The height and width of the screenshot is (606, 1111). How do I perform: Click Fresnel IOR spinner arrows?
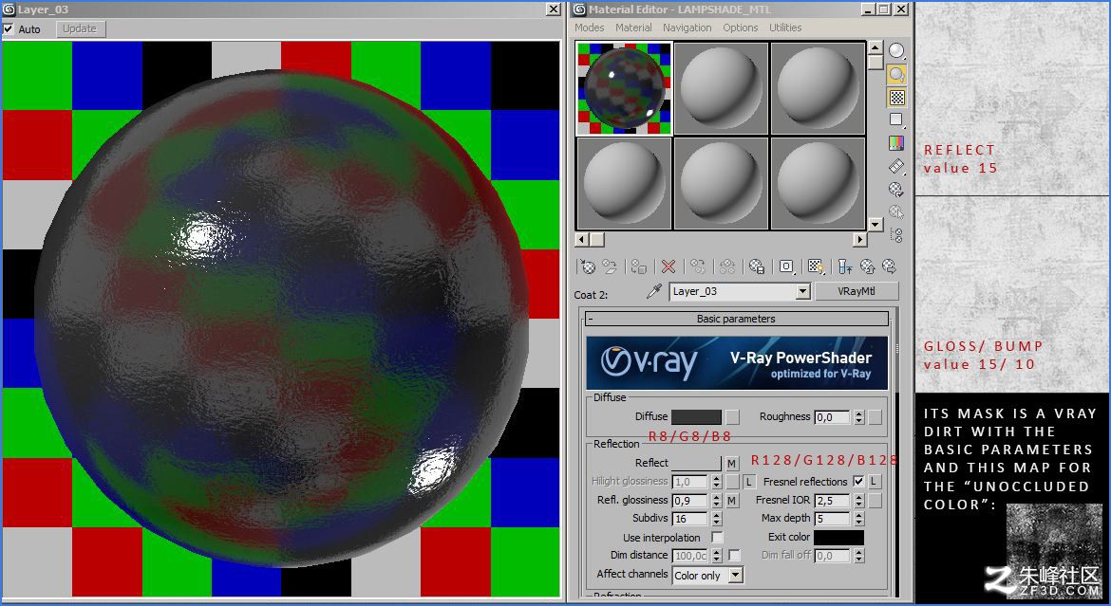tap(858, 501)
